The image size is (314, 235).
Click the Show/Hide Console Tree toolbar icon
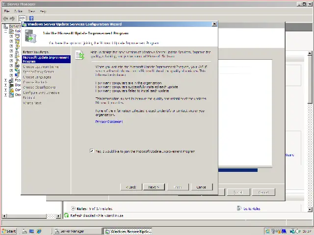(x=22, y=19)
